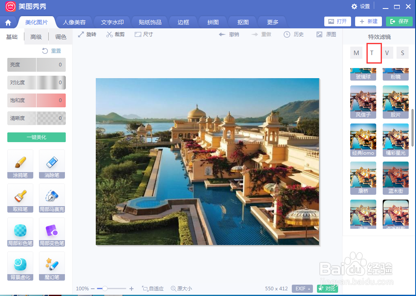Click the 保存 save button
This screenshot has height=296, width=416.
(399, 21)
